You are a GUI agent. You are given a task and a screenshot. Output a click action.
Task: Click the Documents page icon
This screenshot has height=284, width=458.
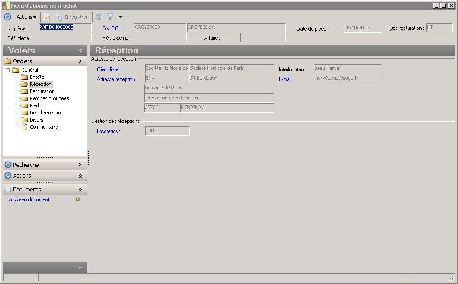[x=8, y=189]
